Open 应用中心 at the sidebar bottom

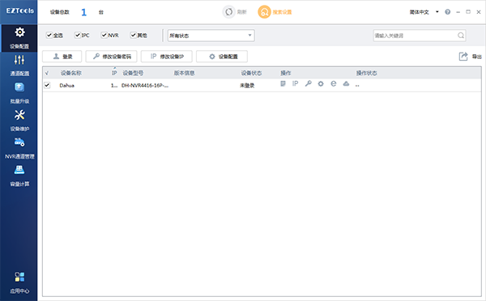(19, 282)
